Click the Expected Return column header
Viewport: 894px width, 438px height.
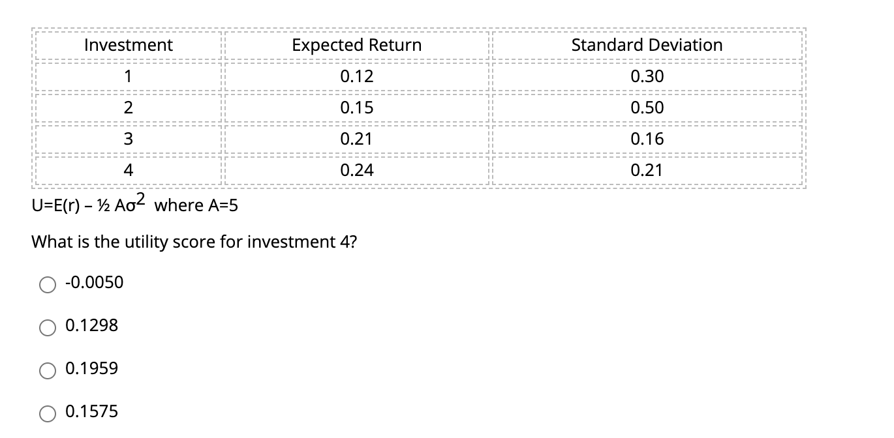click(356, 45)
